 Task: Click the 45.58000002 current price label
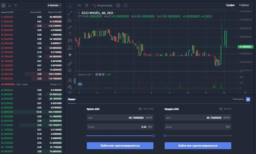(245, 47)
